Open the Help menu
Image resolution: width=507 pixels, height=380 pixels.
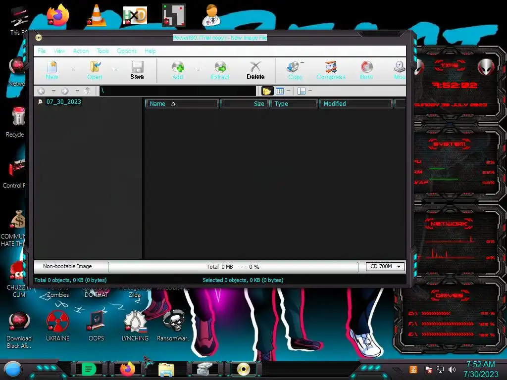(150, 51)
